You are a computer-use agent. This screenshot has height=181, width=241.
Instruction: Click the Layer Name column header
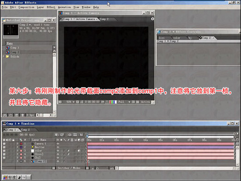coord(39,140)
